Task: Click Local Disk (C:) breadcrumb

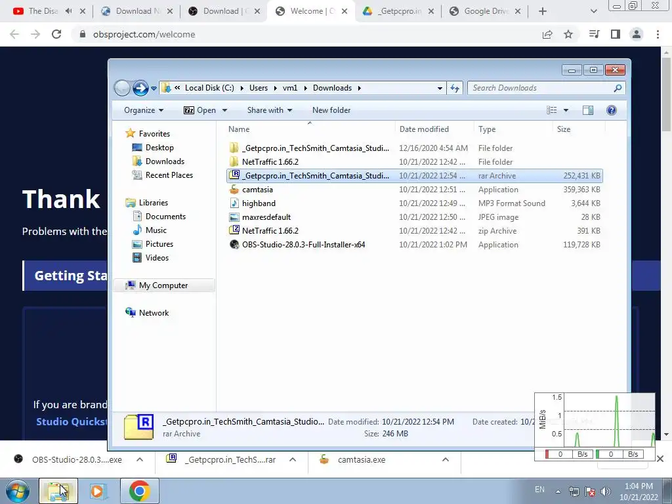Action: tap(209, 88)
